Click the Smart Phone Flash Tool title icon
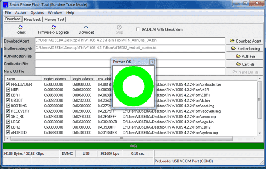 pyautogui.click(x=5, y=4)
